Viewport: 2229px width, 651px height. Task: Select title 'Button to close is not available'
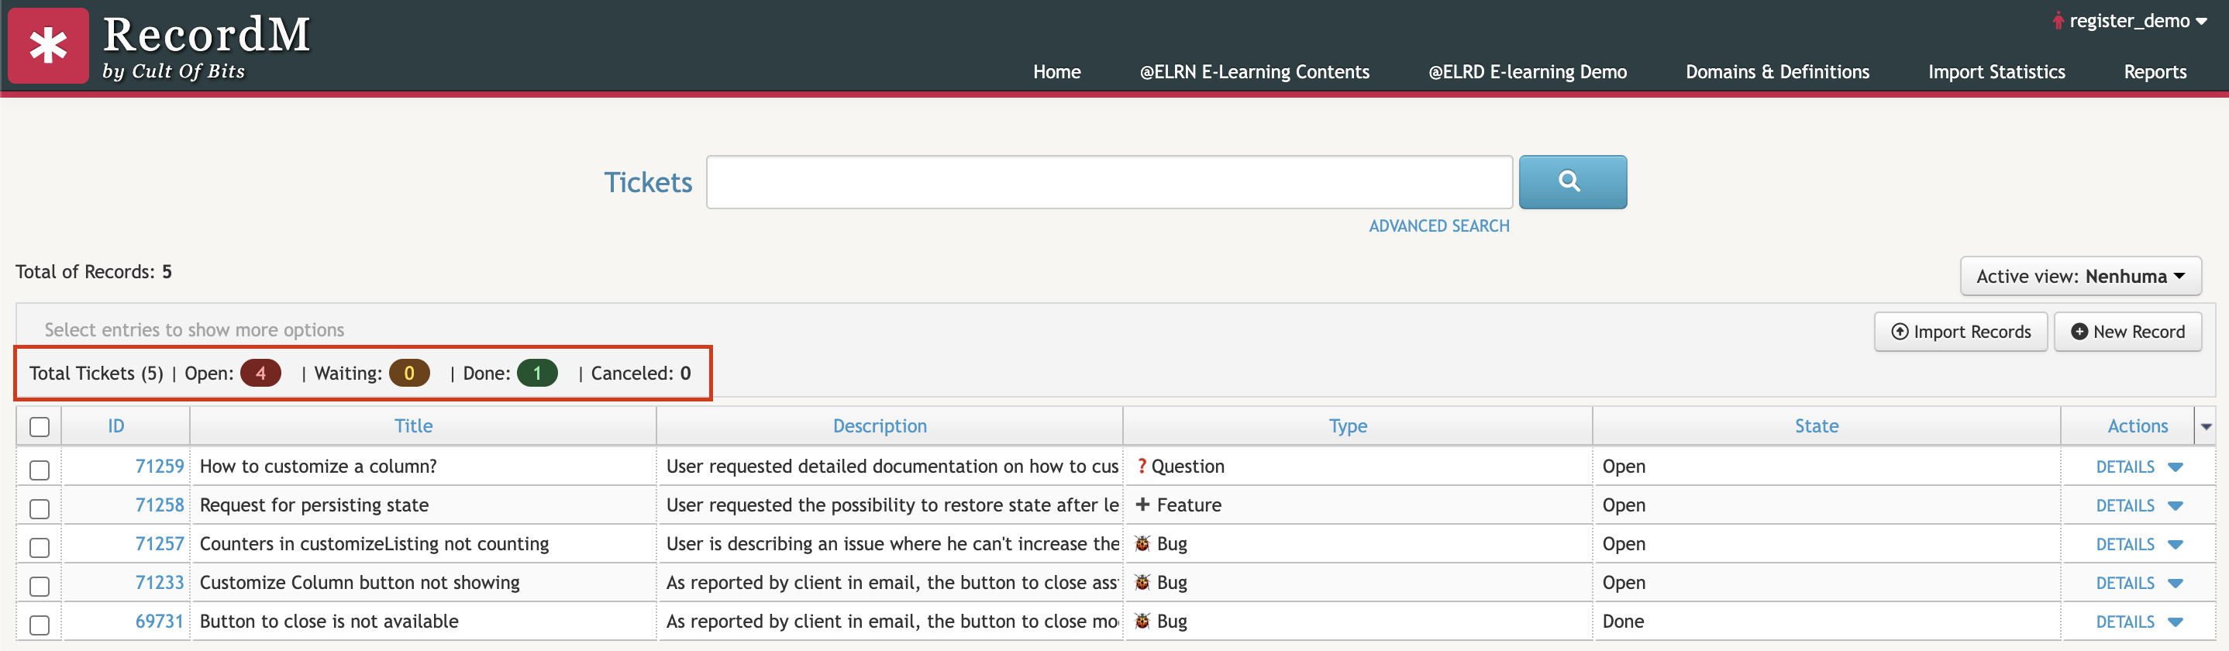pos(329,622)
